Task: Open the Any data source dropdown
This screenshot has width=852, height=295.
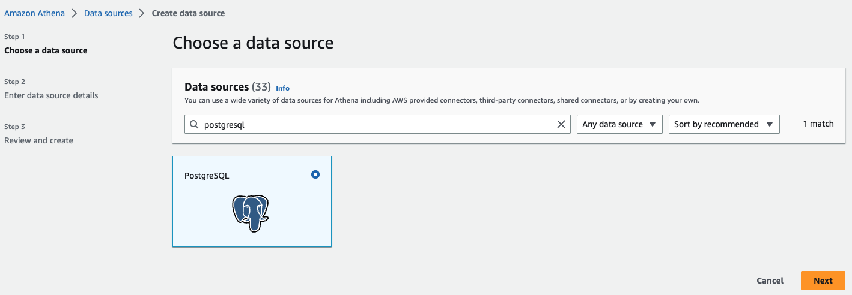Action: coord(619,125)
